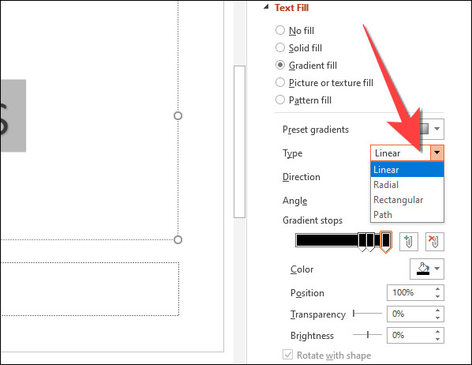Increase Position value with up arrow
Screen dimensions: 472x365
pos(437,289)
